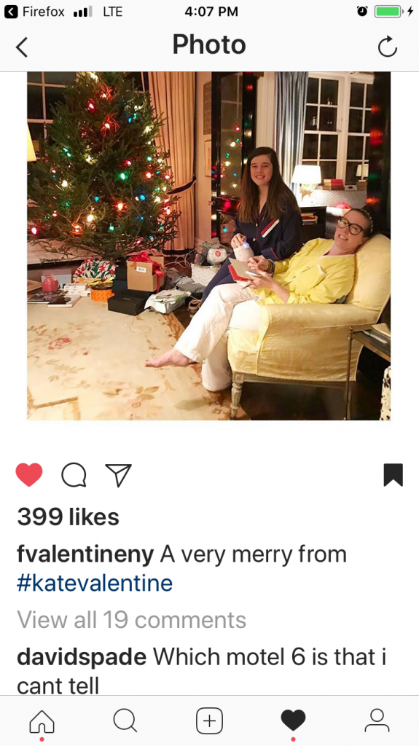Tap the Photo header title
Viewport: 419px width, 746px height.
[209, 44]
